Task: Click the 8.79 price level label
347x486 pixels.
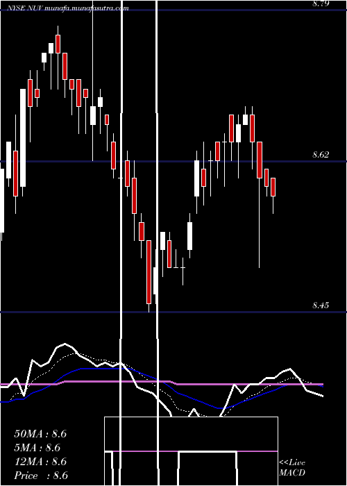Action: (321, 3)
